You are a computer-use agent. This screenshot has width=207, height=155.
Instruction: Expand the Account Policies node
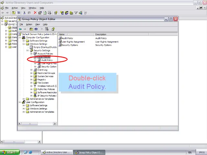point(31,54)
